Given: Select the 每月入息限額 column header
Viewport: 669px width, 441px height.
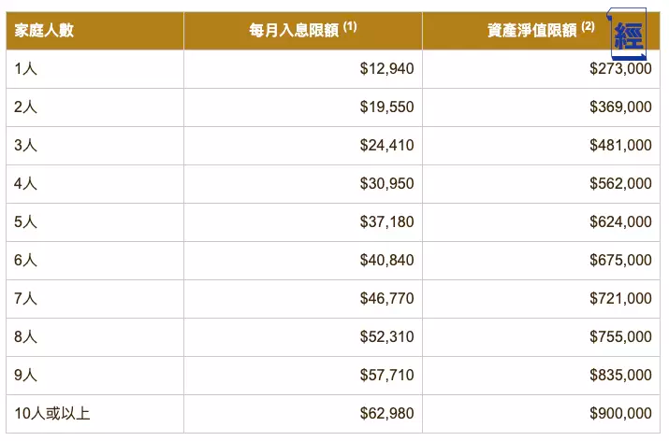Looking at the screenshot, I should click(x=294, y=30).
